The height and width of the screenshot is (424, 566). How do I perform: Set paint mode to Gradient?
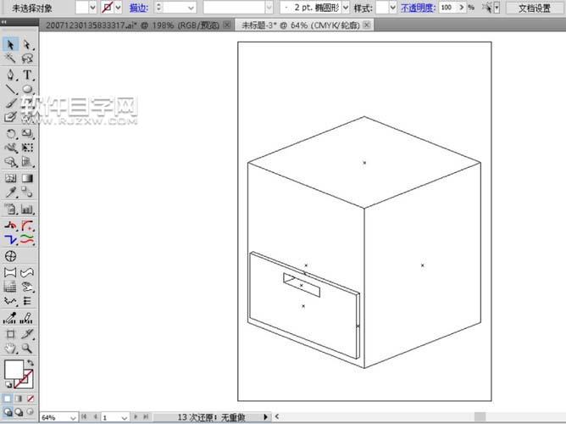pos(19,399)
